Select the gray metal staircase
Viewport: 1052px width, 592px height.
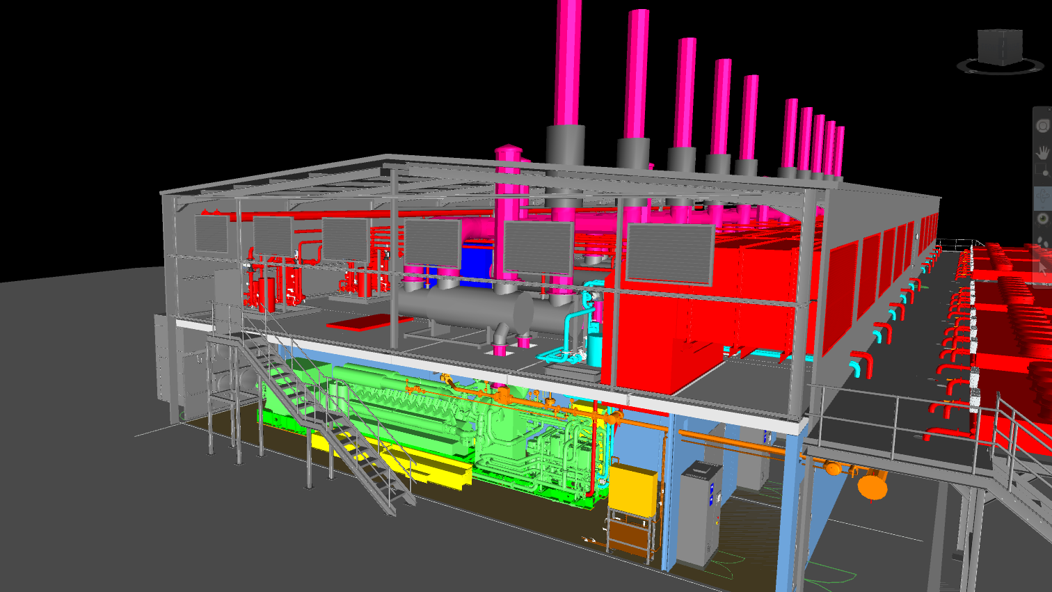334,417
